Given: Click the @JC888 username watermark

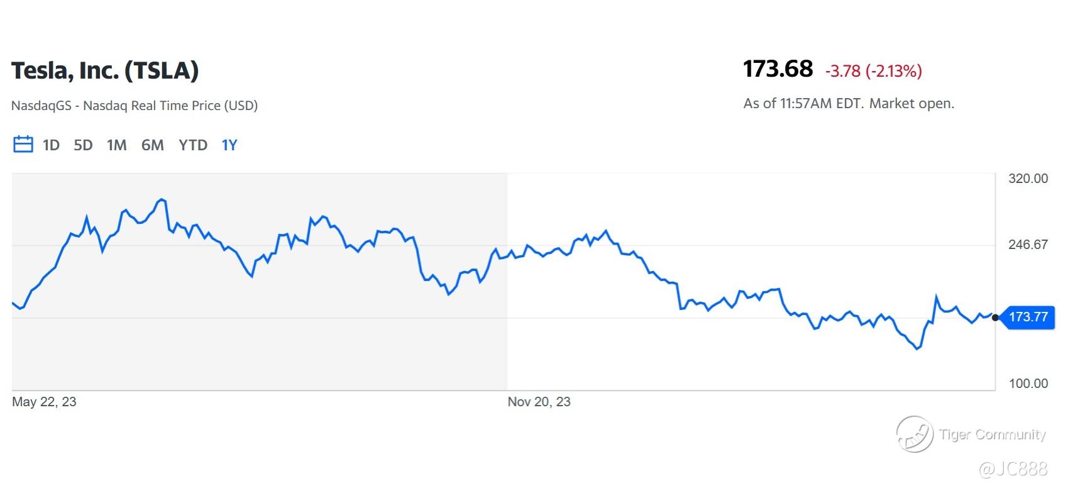Looking at the screenshot, I should (x=1013, y=468).
